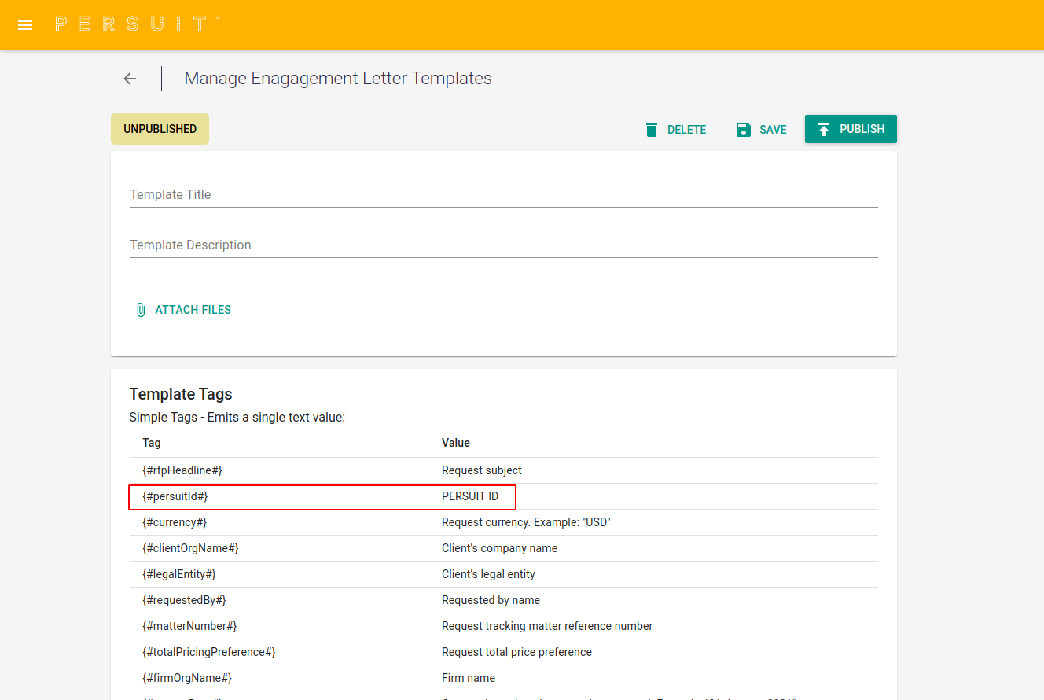Click the upload icon on the Publish button
The height and width of the screenshot is (700, 1044).
click(824, 130)
